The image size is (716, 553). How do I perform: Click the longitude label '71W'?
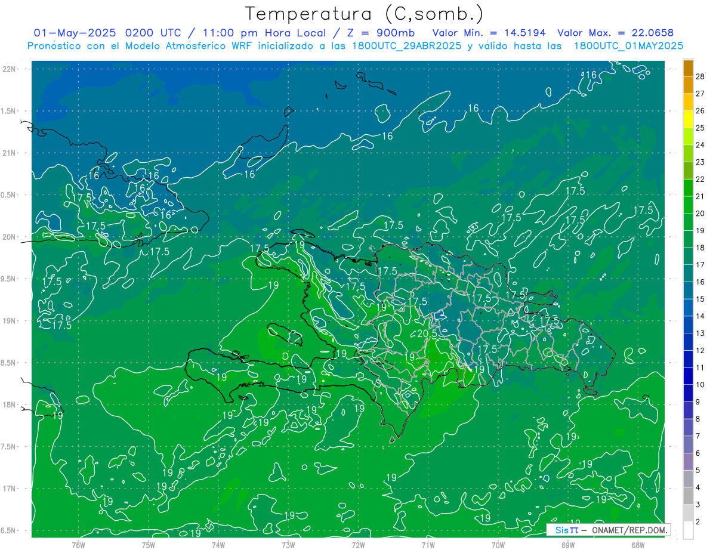tap(428, 545)
